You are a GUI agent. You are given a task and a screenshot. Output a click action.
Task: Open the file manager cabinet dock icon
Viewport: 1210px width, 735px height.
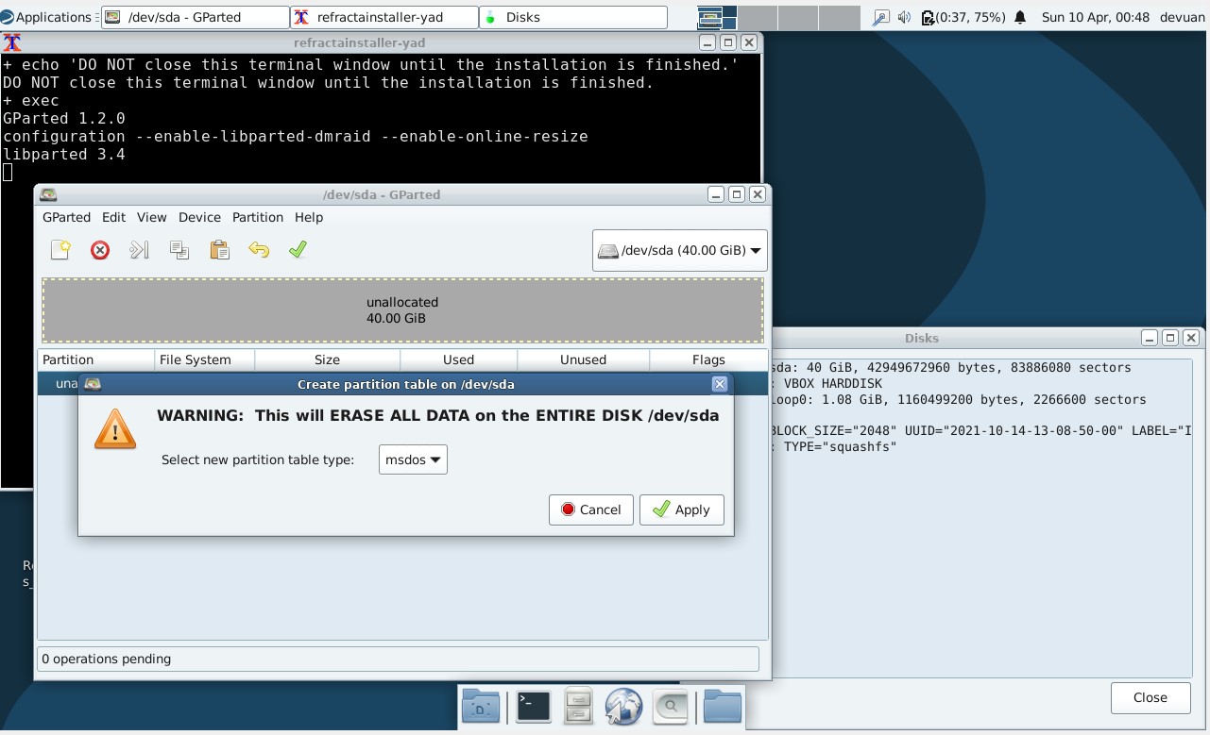578,707
